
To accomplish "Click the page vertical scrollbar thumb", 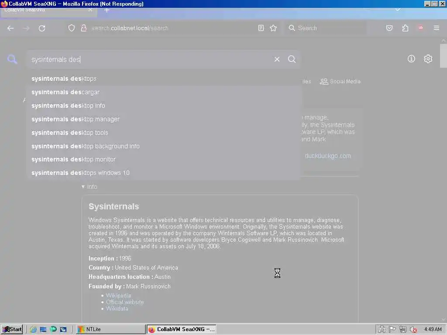I will (444, 55).
